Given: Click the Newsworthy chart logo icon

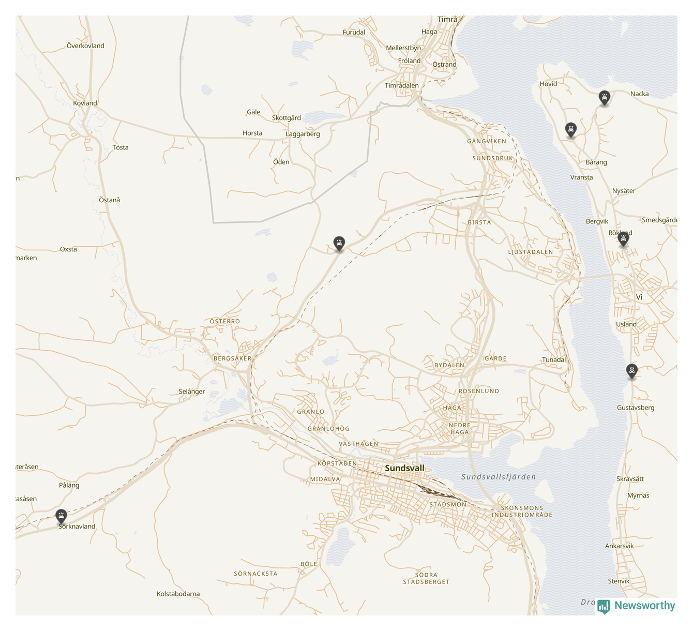Looking at the screenshot, I should point(603,606).
